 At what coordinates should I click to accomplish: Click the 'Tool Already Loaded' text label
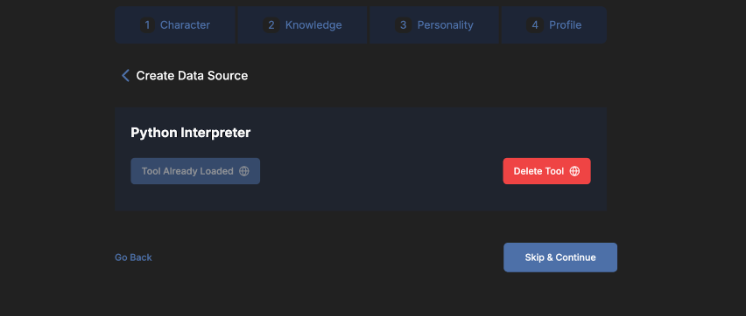point(187,171)
